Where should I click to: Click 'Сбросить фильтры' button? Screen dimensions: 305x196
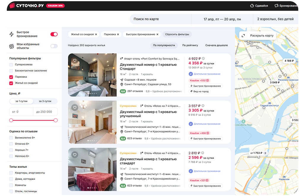(177, 35)
